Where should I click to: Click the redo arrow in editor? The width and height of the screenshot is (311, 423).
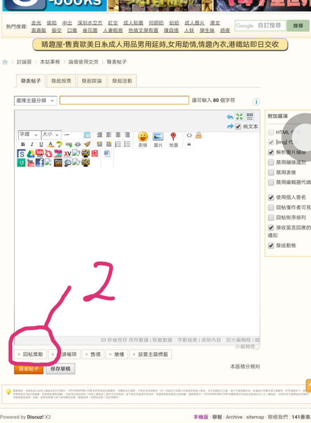click(x=230, y=126)
